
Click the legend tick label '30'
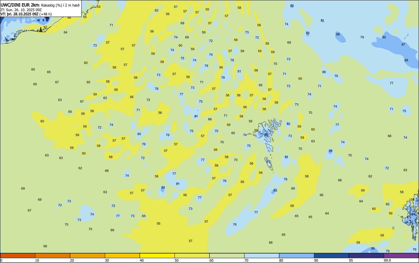pos(107,260)
